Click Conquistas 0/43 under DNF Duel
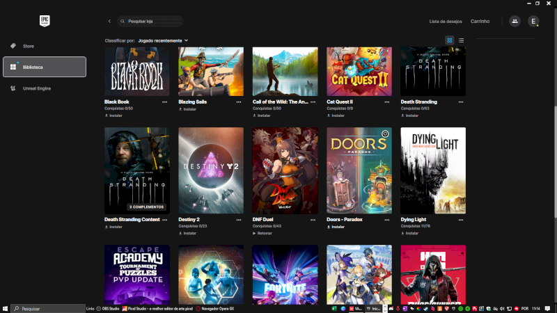Image resolution: width=557 pixels, height=313 pixels. coord(267,227)
